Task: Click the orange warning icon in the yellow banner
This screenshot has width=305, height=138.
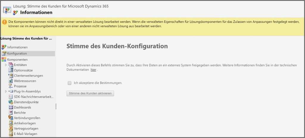Action: 4,22
